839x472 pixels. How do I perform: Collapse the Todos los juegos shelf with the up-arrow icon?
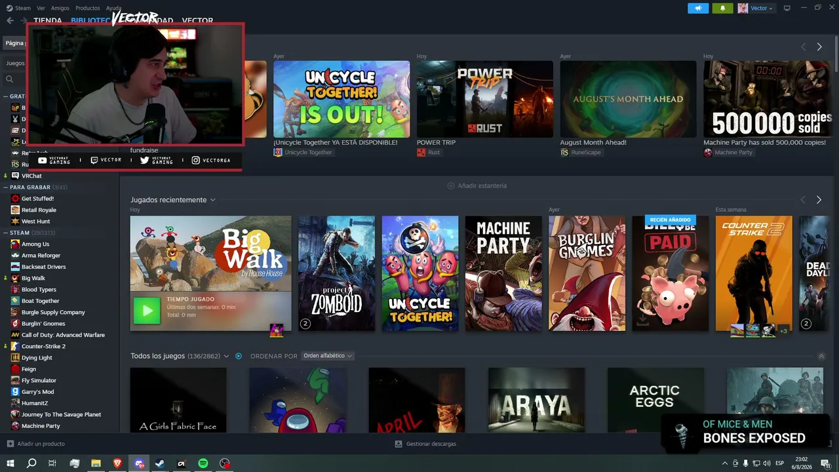pyautogui.click(x=821, y=356)
